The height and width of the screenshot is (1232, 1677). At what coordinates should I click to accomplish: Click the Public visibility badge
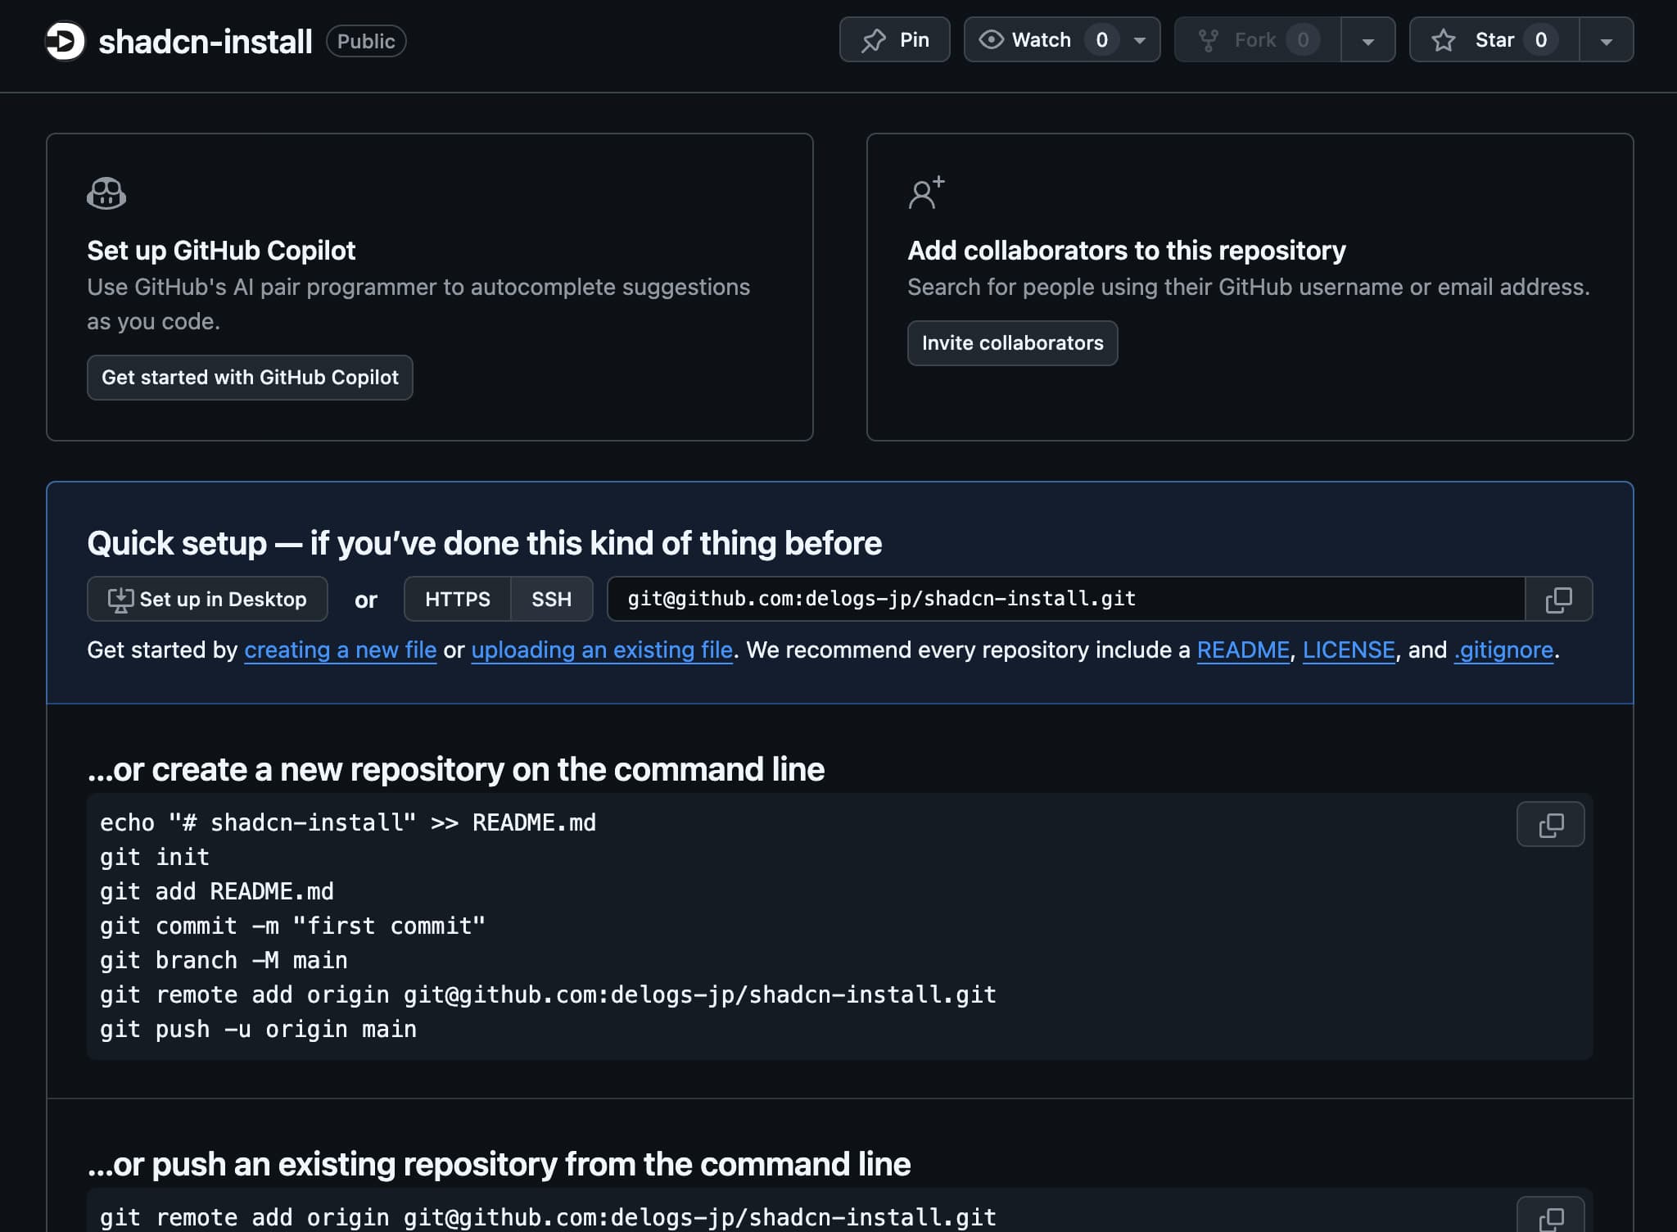point(366,41)
